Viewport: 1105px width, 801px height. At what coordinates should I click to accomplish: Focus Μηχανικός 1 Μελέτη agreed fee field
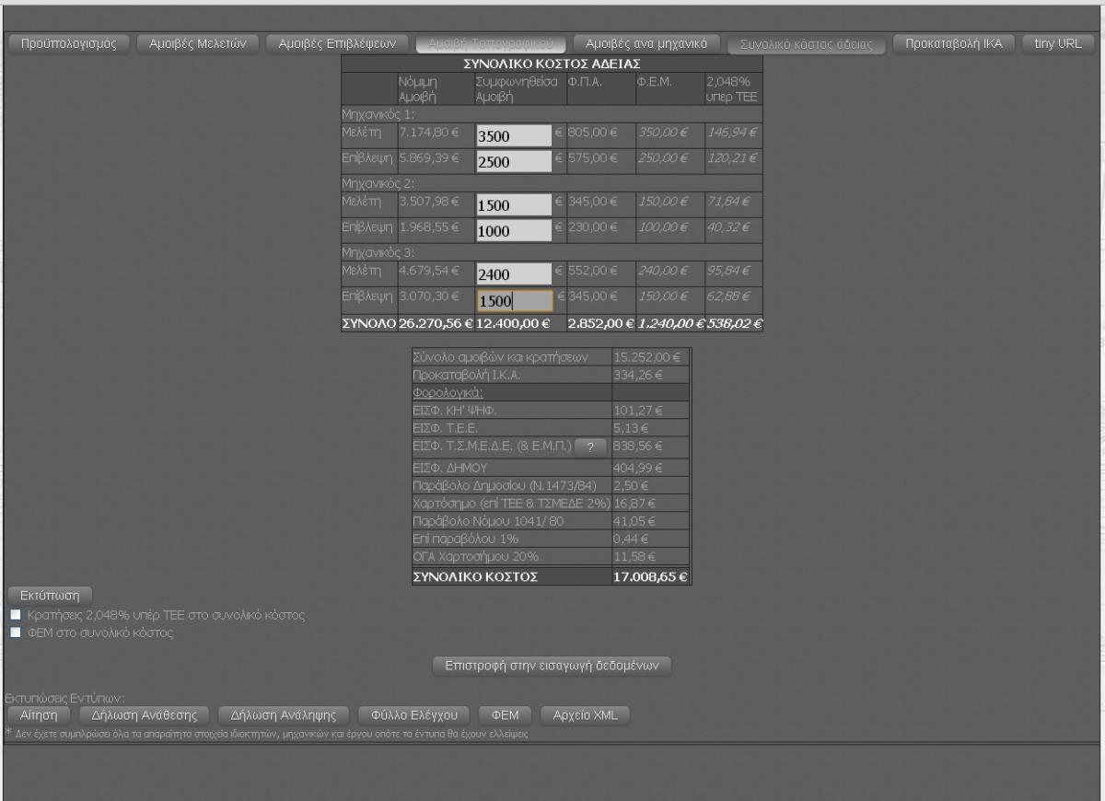(514, 136)
